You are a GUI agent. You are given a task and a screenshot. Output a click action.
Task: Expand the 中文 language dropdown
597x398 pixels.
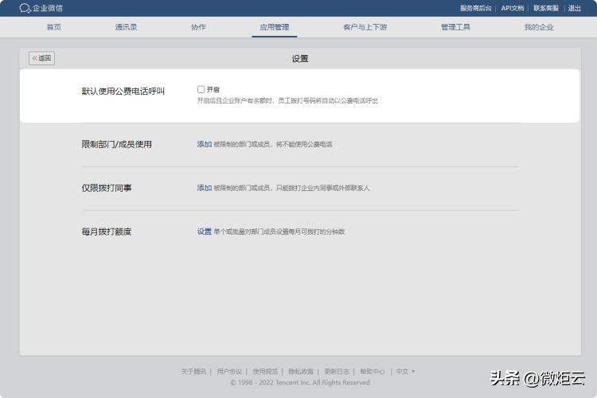tap(405, 372)
